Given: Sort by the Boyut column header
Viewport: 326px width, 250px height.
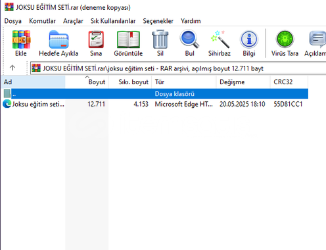Looking at the screenshot, I should [x=87, y=82].
